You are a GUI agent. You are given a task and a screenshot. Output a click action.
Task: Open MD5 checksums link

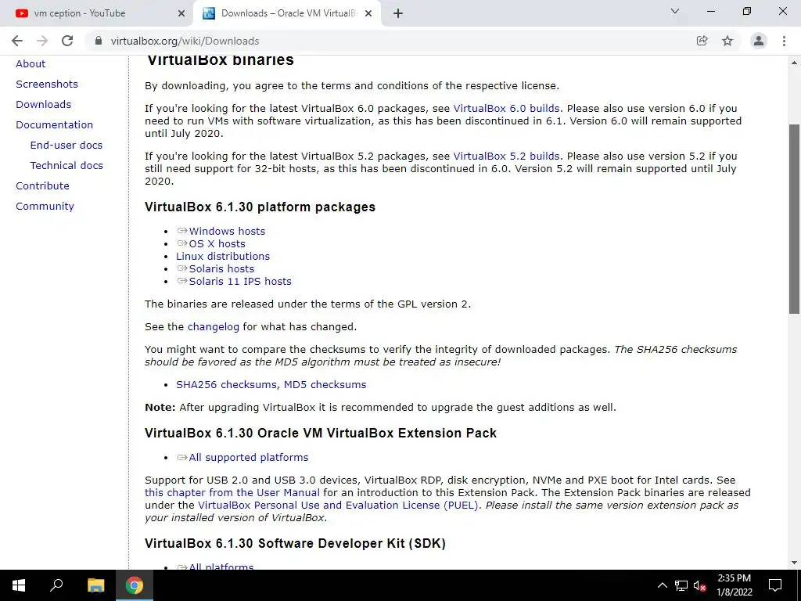pyautogui.click(x=325, y=384)
